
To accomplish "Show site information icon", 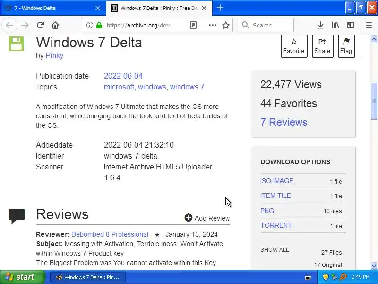I will (x=90, y=25).
